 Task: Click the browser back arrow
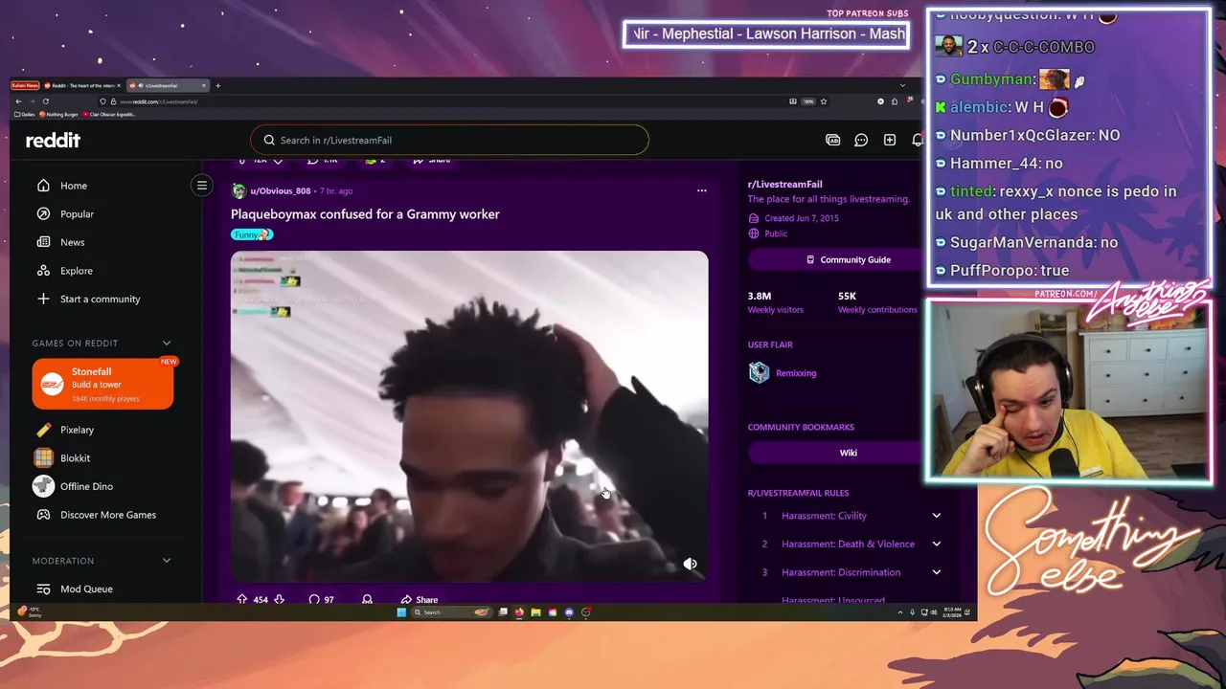18,101
